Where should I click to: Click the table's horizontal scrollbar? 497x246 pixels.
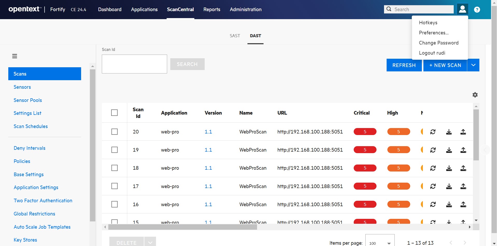point(182,227)
